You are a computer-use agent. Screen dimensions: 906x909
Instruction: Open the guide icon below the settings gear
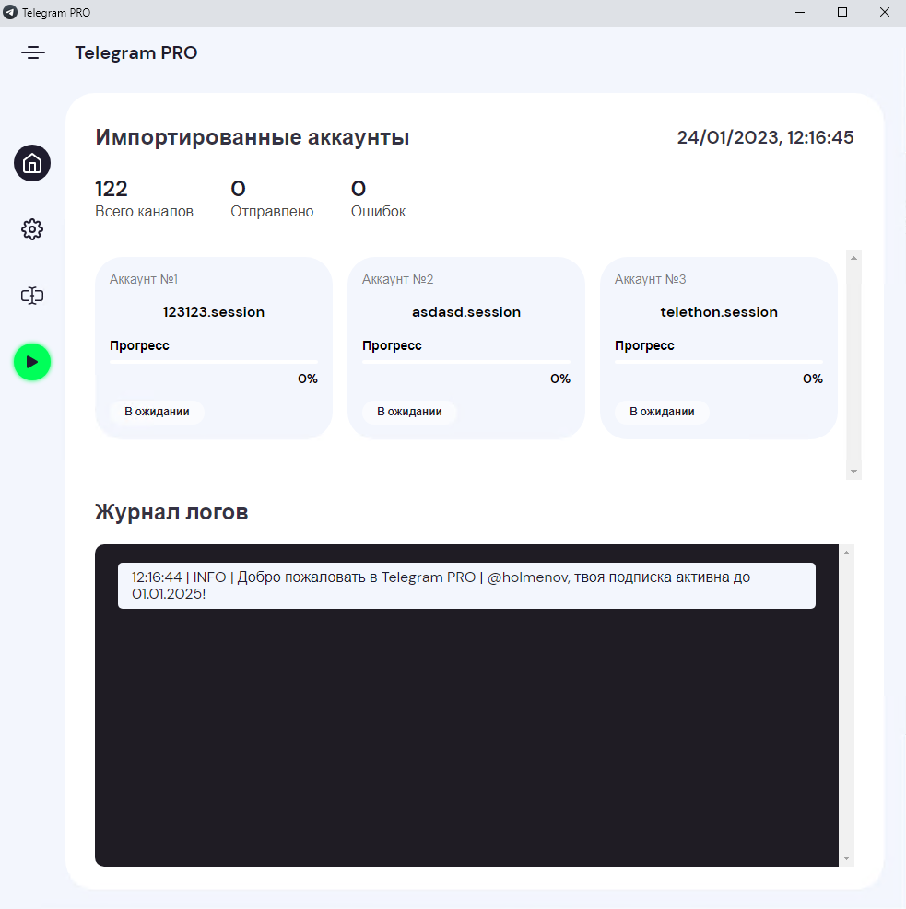pos(31,296)
